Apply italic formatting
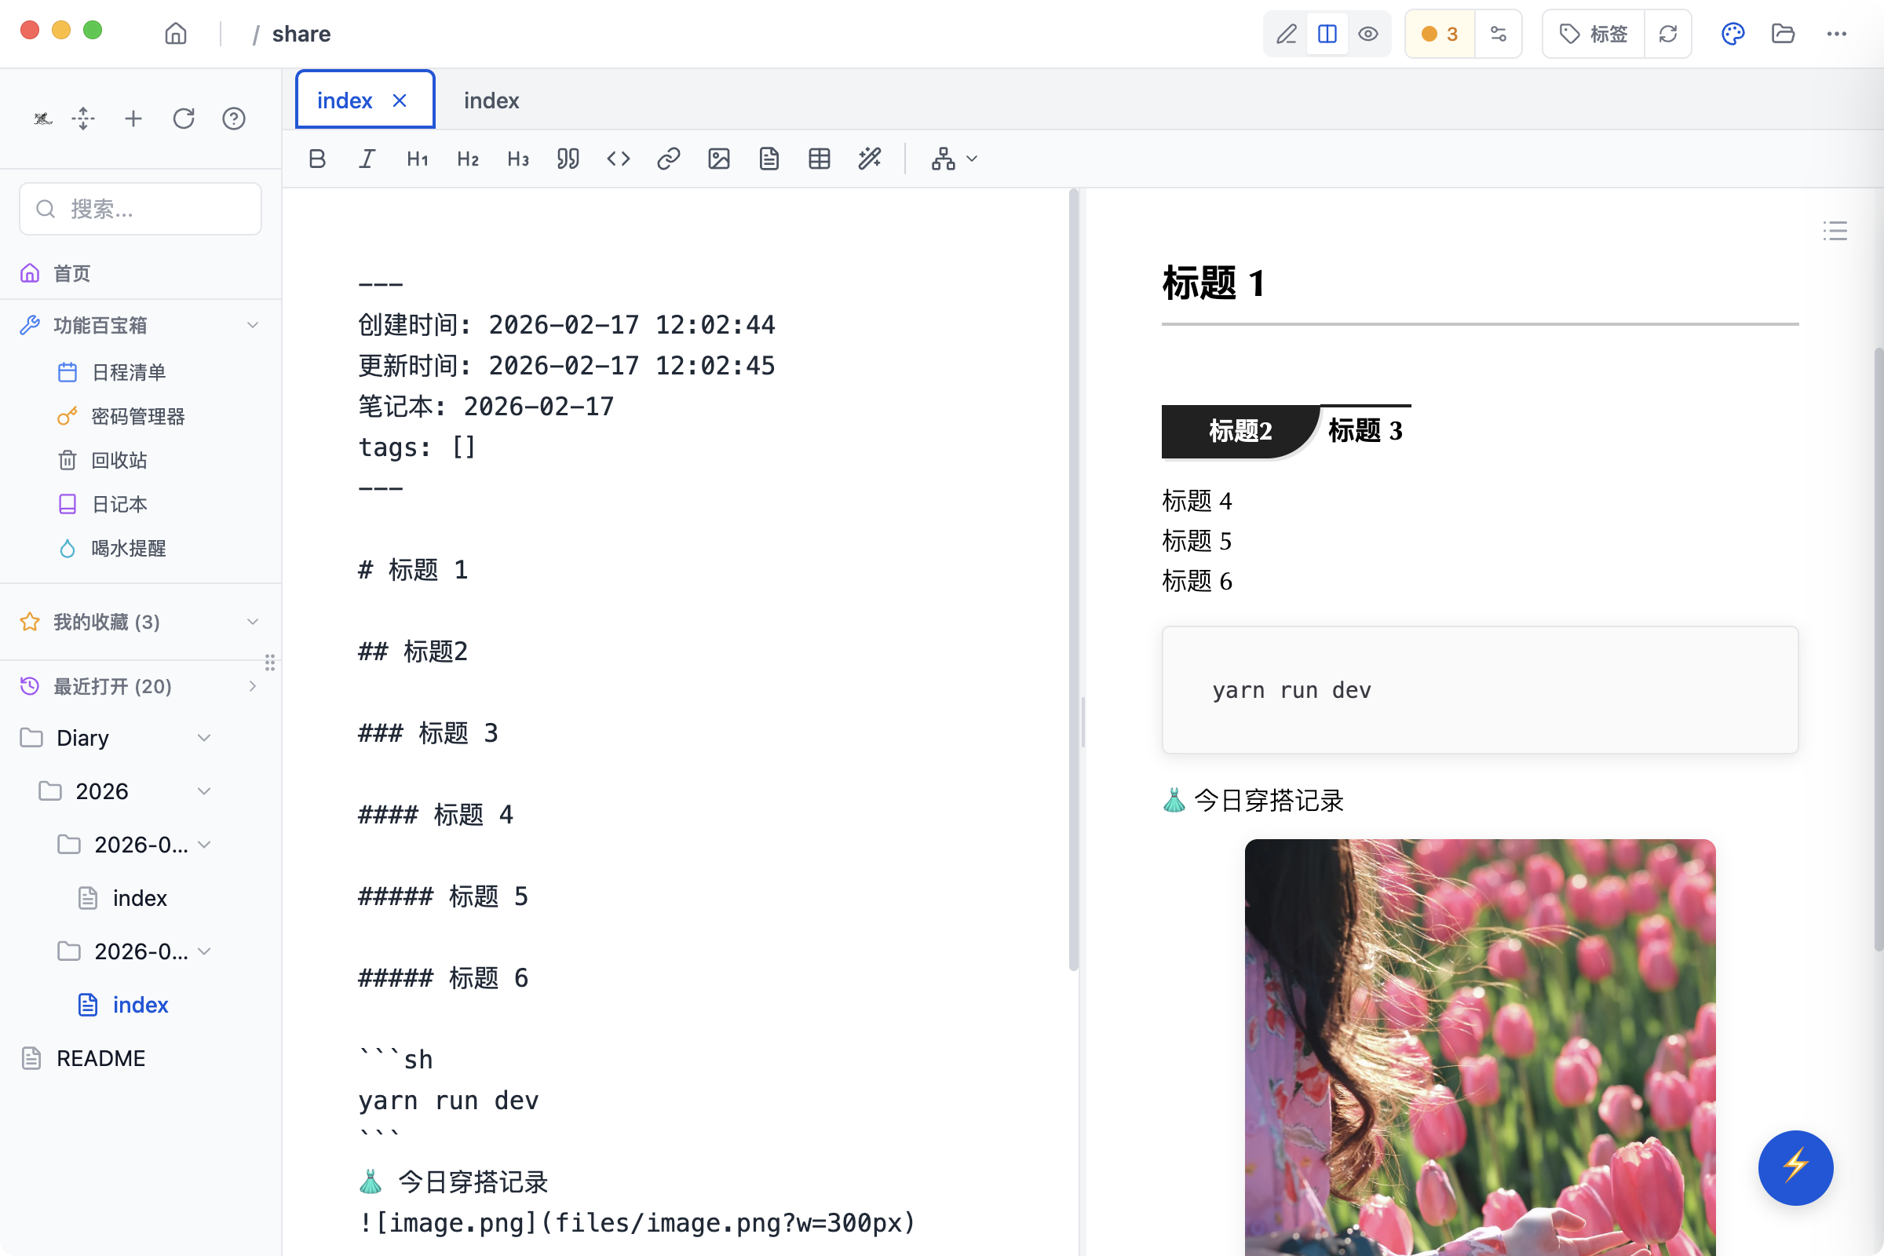 367,159
